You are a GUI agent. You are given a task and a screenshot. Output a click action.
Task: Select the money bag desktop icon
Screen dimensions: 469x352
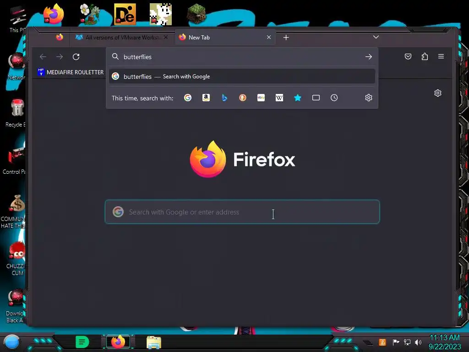[14, 212]
